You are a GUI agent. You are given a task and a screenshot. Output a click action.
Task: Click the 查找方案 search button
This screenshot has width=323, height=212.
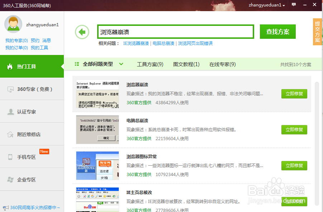point(278,32)
